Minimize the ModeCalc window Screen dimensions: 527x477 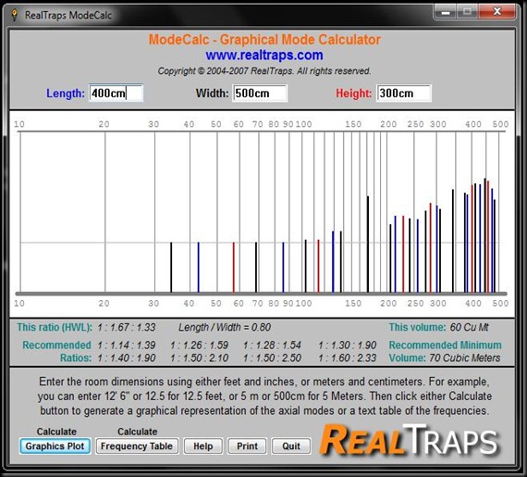tap(446, 12)
